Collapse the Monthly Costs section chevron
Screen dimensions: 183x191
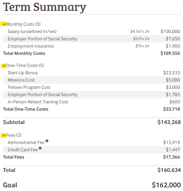(4, 24)
